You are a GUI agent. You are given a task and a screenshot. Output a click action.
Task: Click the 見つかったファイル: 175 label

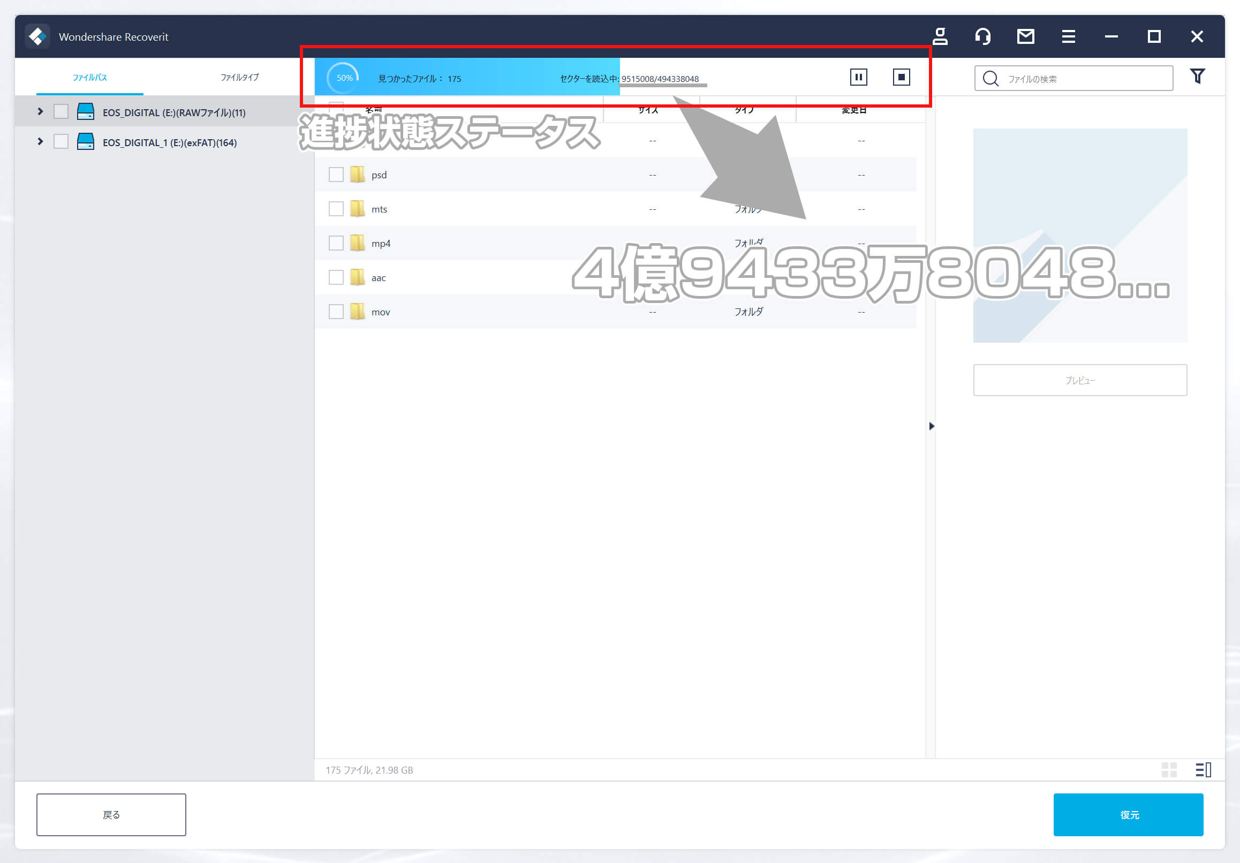[420, 79]
